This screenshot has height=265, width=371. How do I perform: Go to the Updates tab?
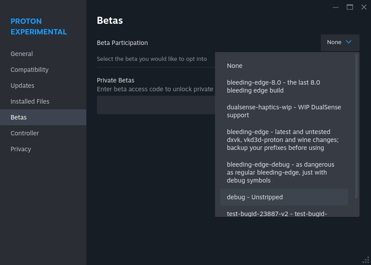tap(22, 86)
